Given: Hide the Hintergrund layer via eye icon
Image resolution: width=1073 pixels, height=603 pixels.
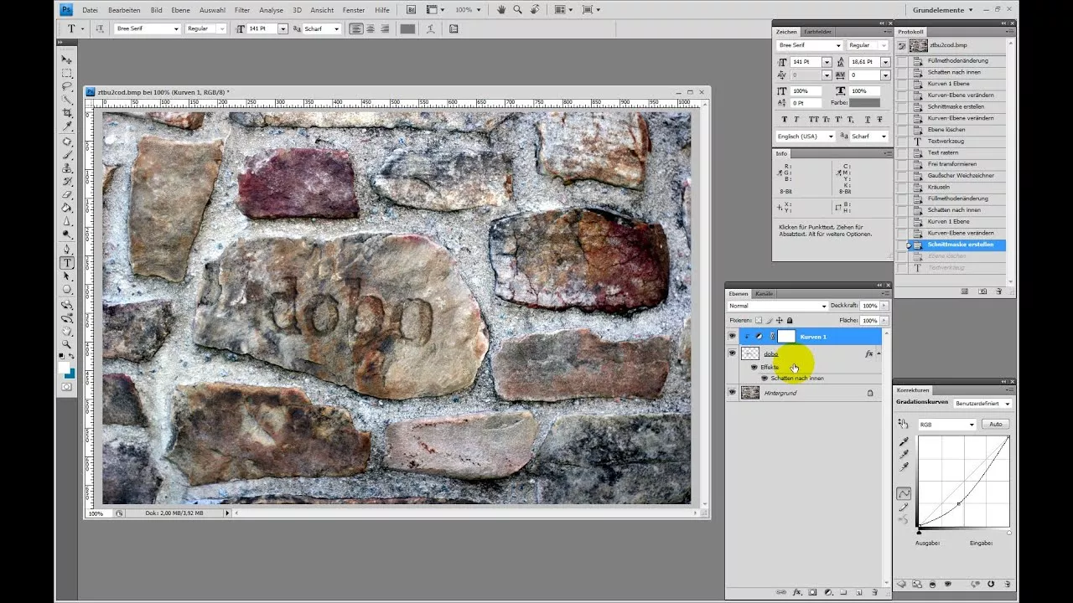Looking at the screenshot, I should pos(732,393).
